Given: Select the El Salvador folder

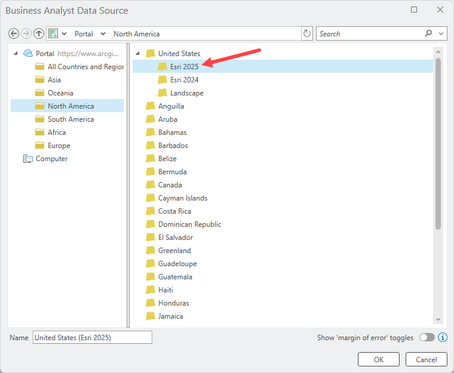Looking at the screenshot, I should tap(169, 238).
